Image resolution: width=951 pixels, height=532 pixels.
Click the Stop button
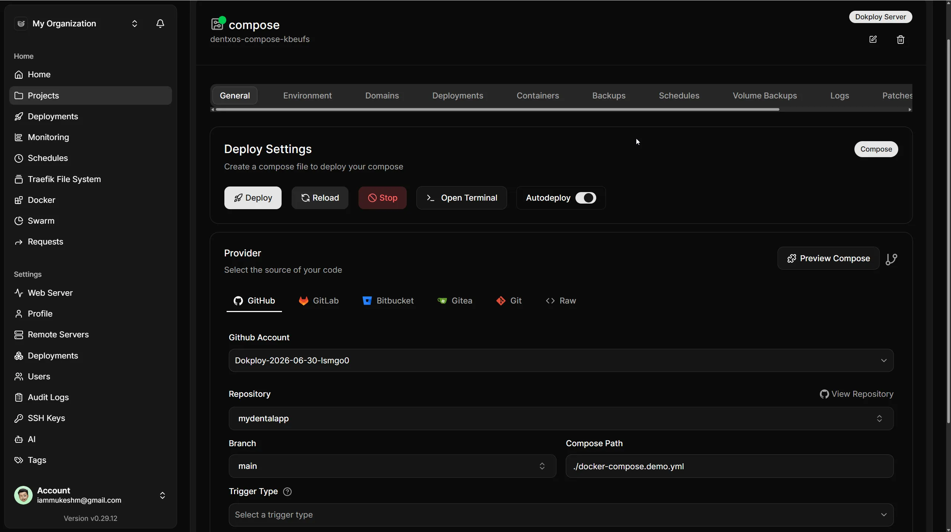[383, 198]
